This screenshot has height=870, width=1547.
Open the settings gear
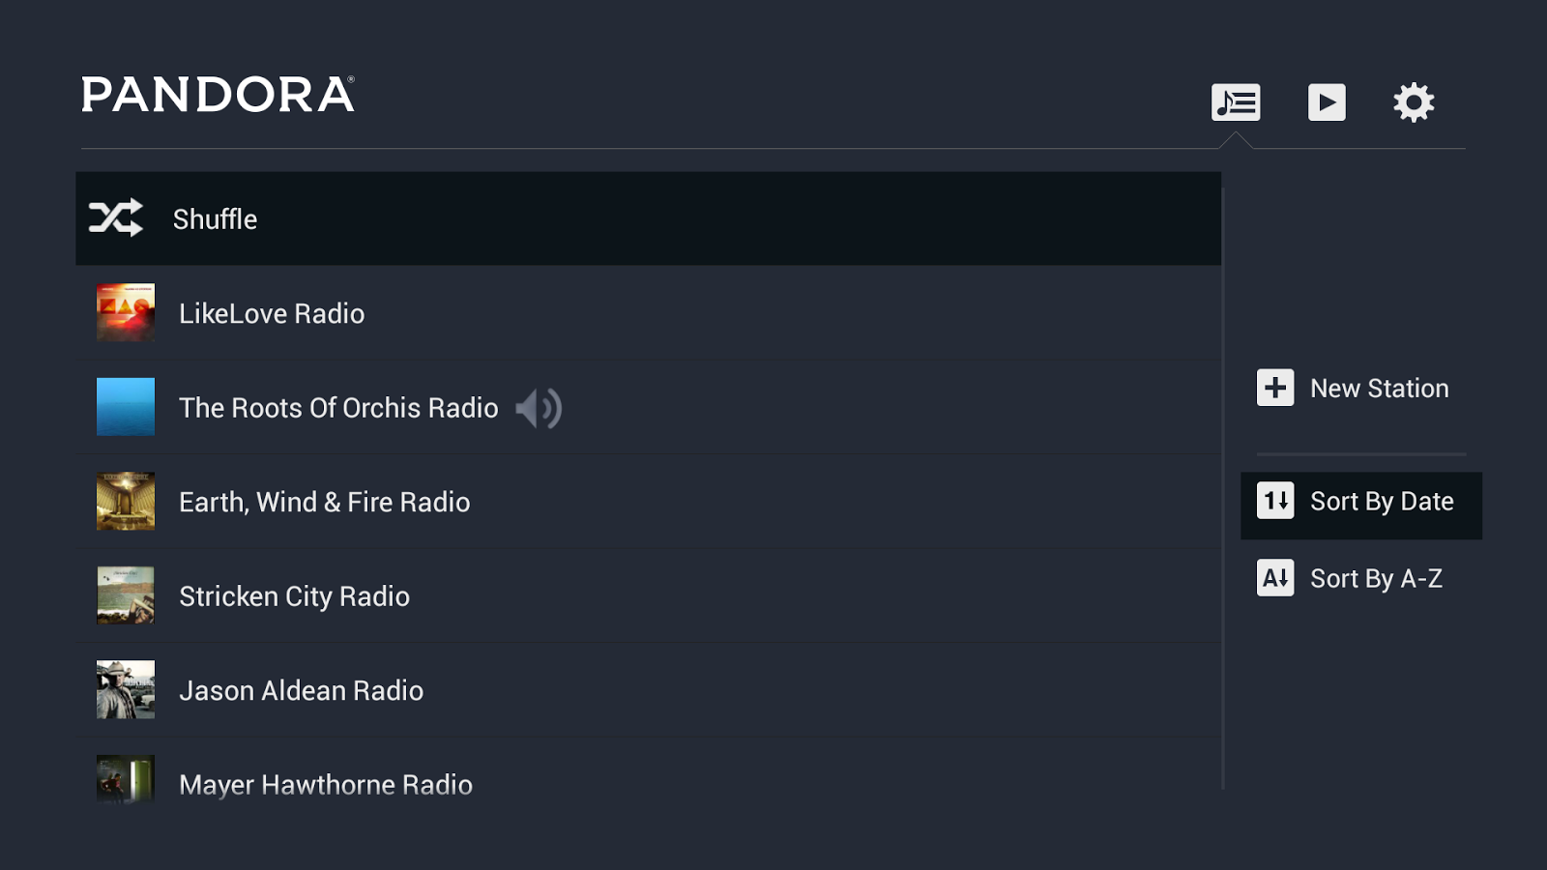1414,102
